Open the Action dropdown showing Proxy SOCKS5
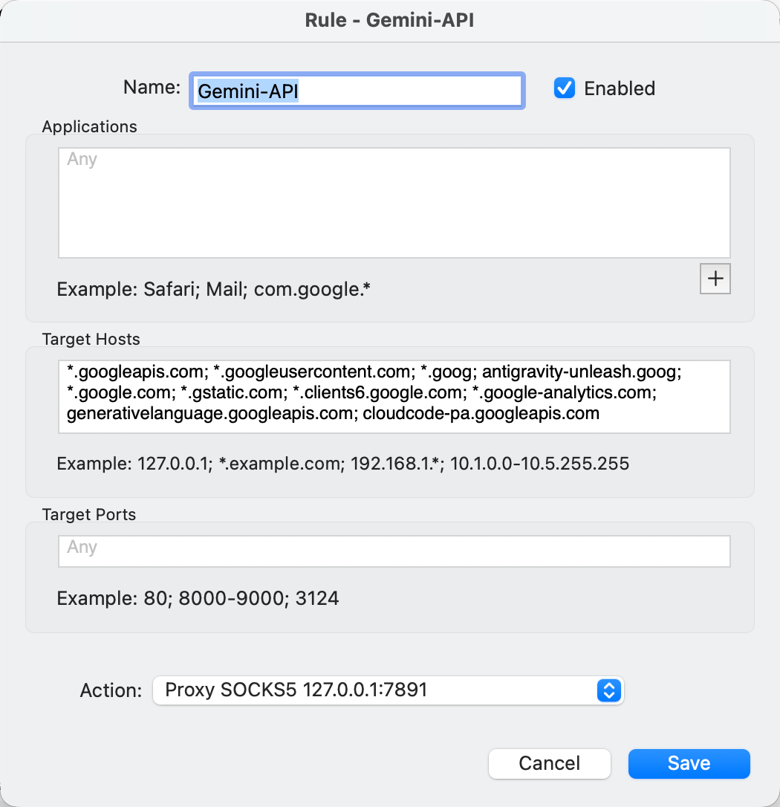 pyautogui.click(x=389, y=690)
